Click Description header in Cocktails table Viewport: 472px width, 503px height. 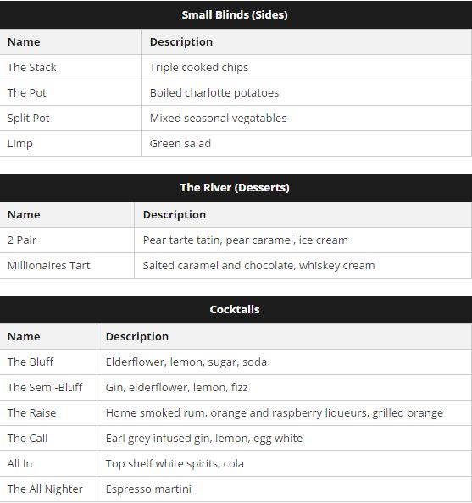tap(137, 336)
